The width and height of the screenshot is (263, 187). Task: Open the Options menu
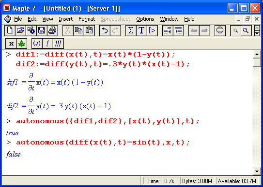pos(145,19)
